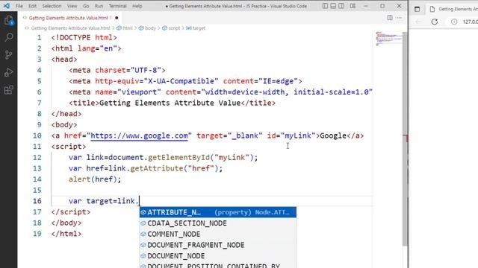Click line number 10 in gutter
Screen dimensions: 478x268
point(37,135)
